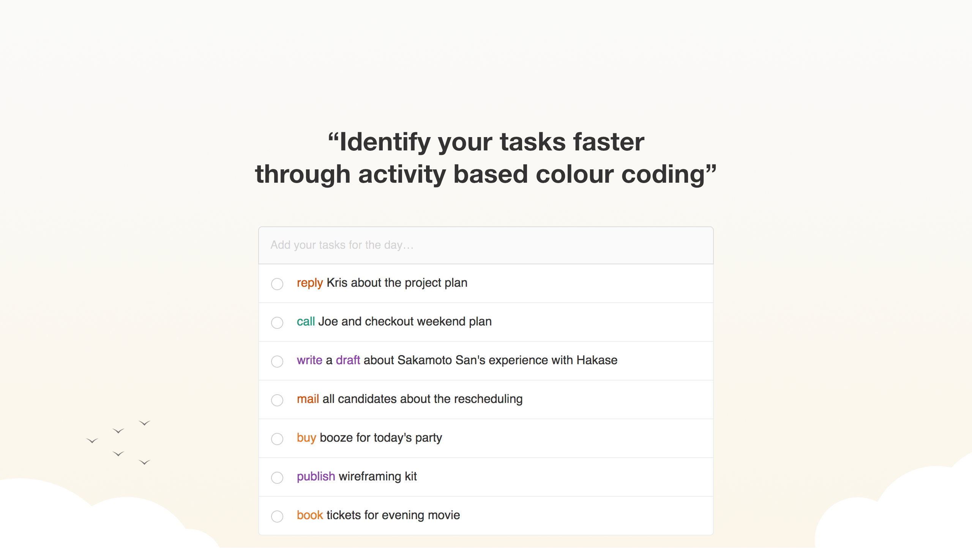Mark 'buy booze for today's party' complete
This screenshot has width=972, height=548.
click(277, 439)
